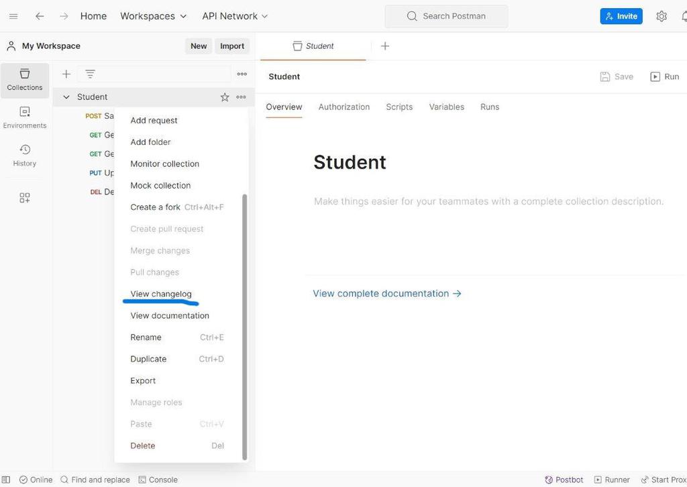Image resolution: width=687 pixels, height=487 pixels.
Task: Click the filter icon in sidebar
Action: pos(90,74)
